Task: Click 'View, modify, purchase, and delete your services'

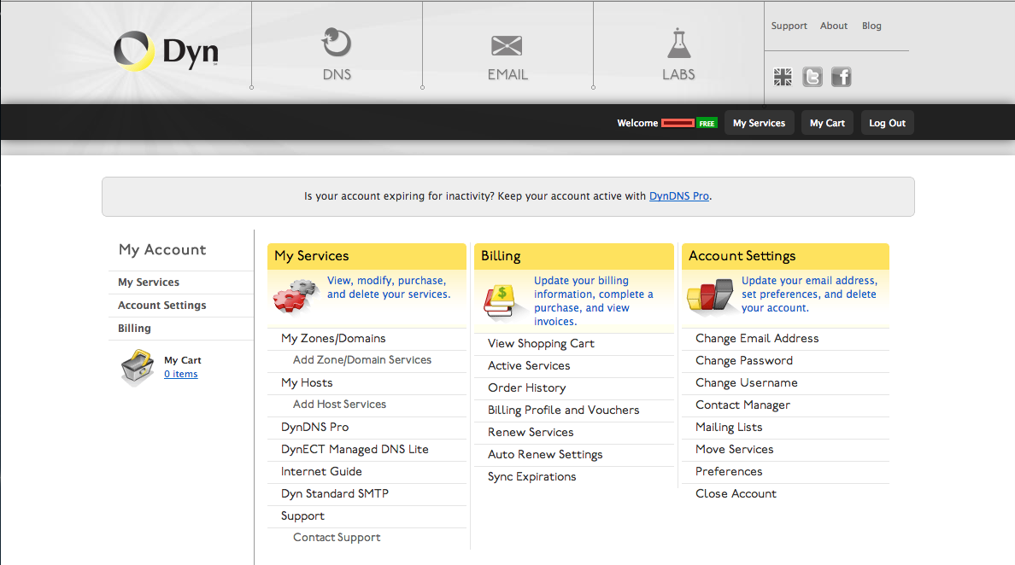Action: click(389, 287)
